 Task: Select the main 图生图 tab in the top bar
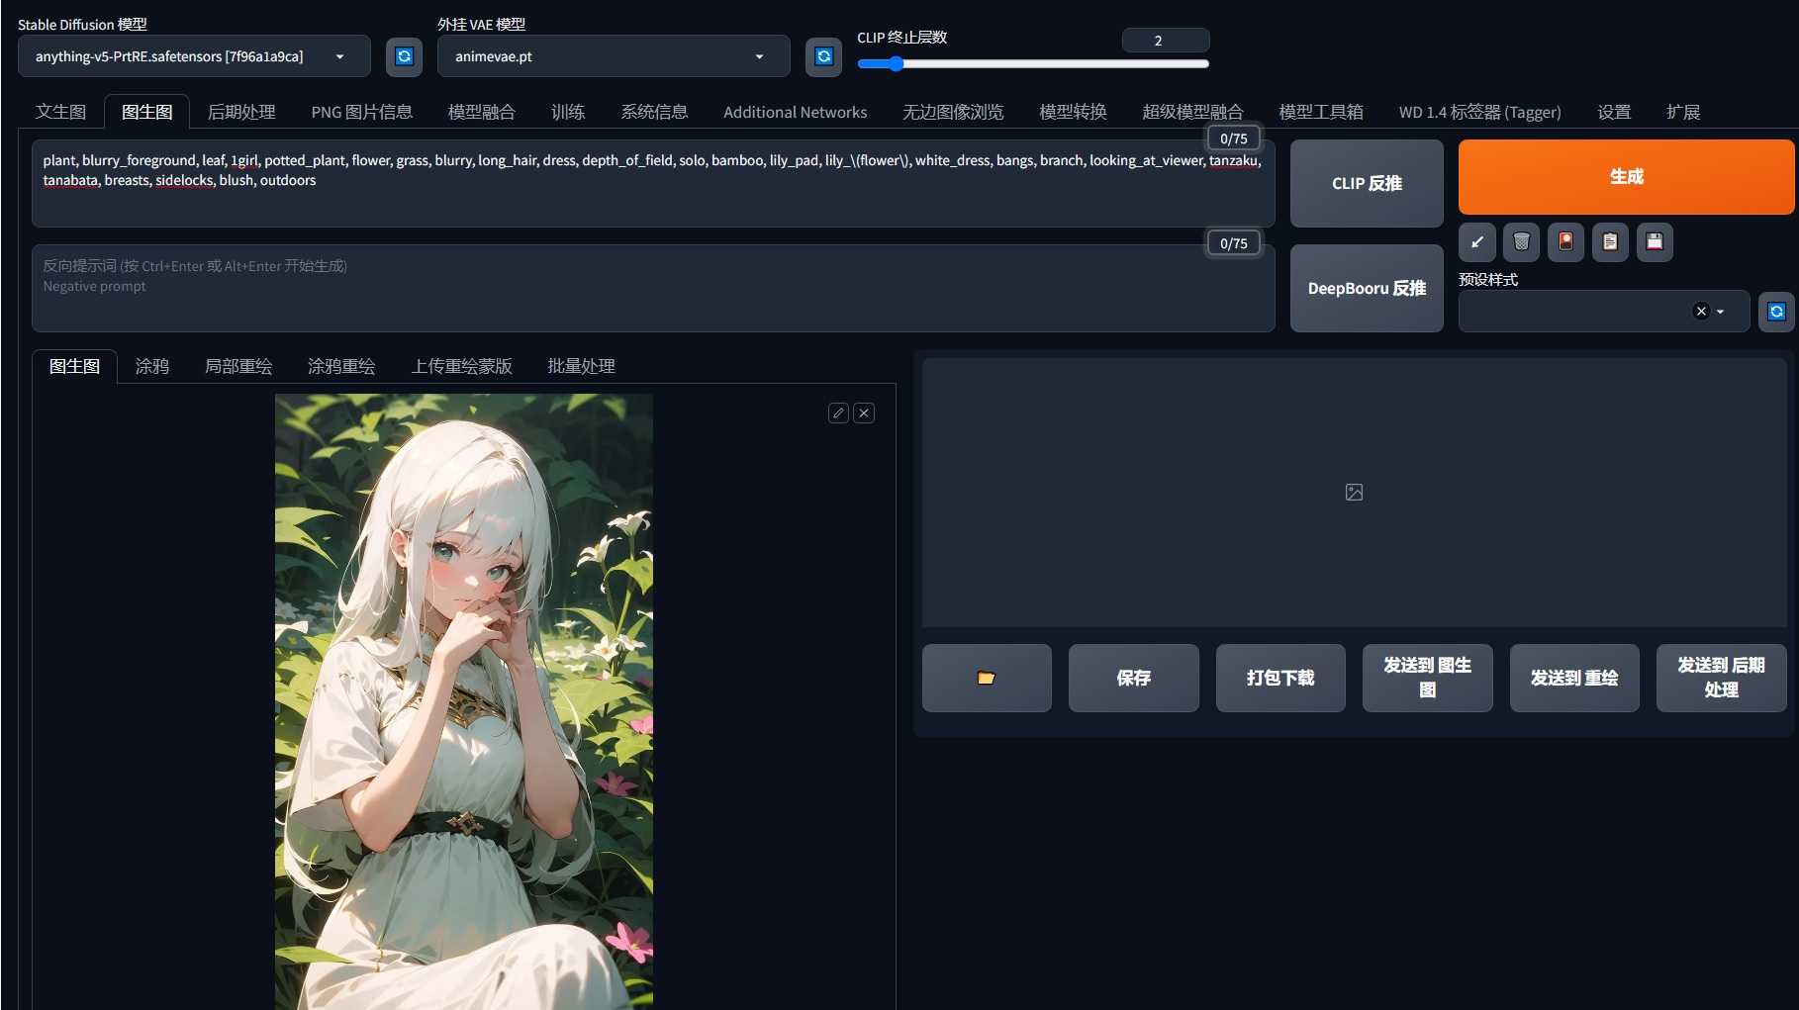tap(146, 112)
